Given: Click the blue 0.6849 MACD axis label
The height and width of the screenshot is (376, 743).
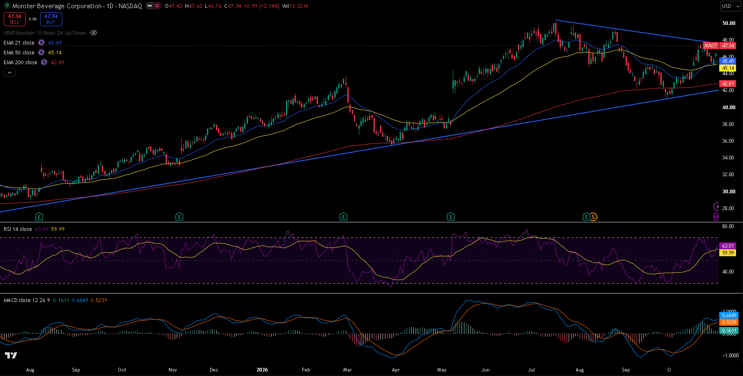Looking at the screenshot, I should coord(729,315).
